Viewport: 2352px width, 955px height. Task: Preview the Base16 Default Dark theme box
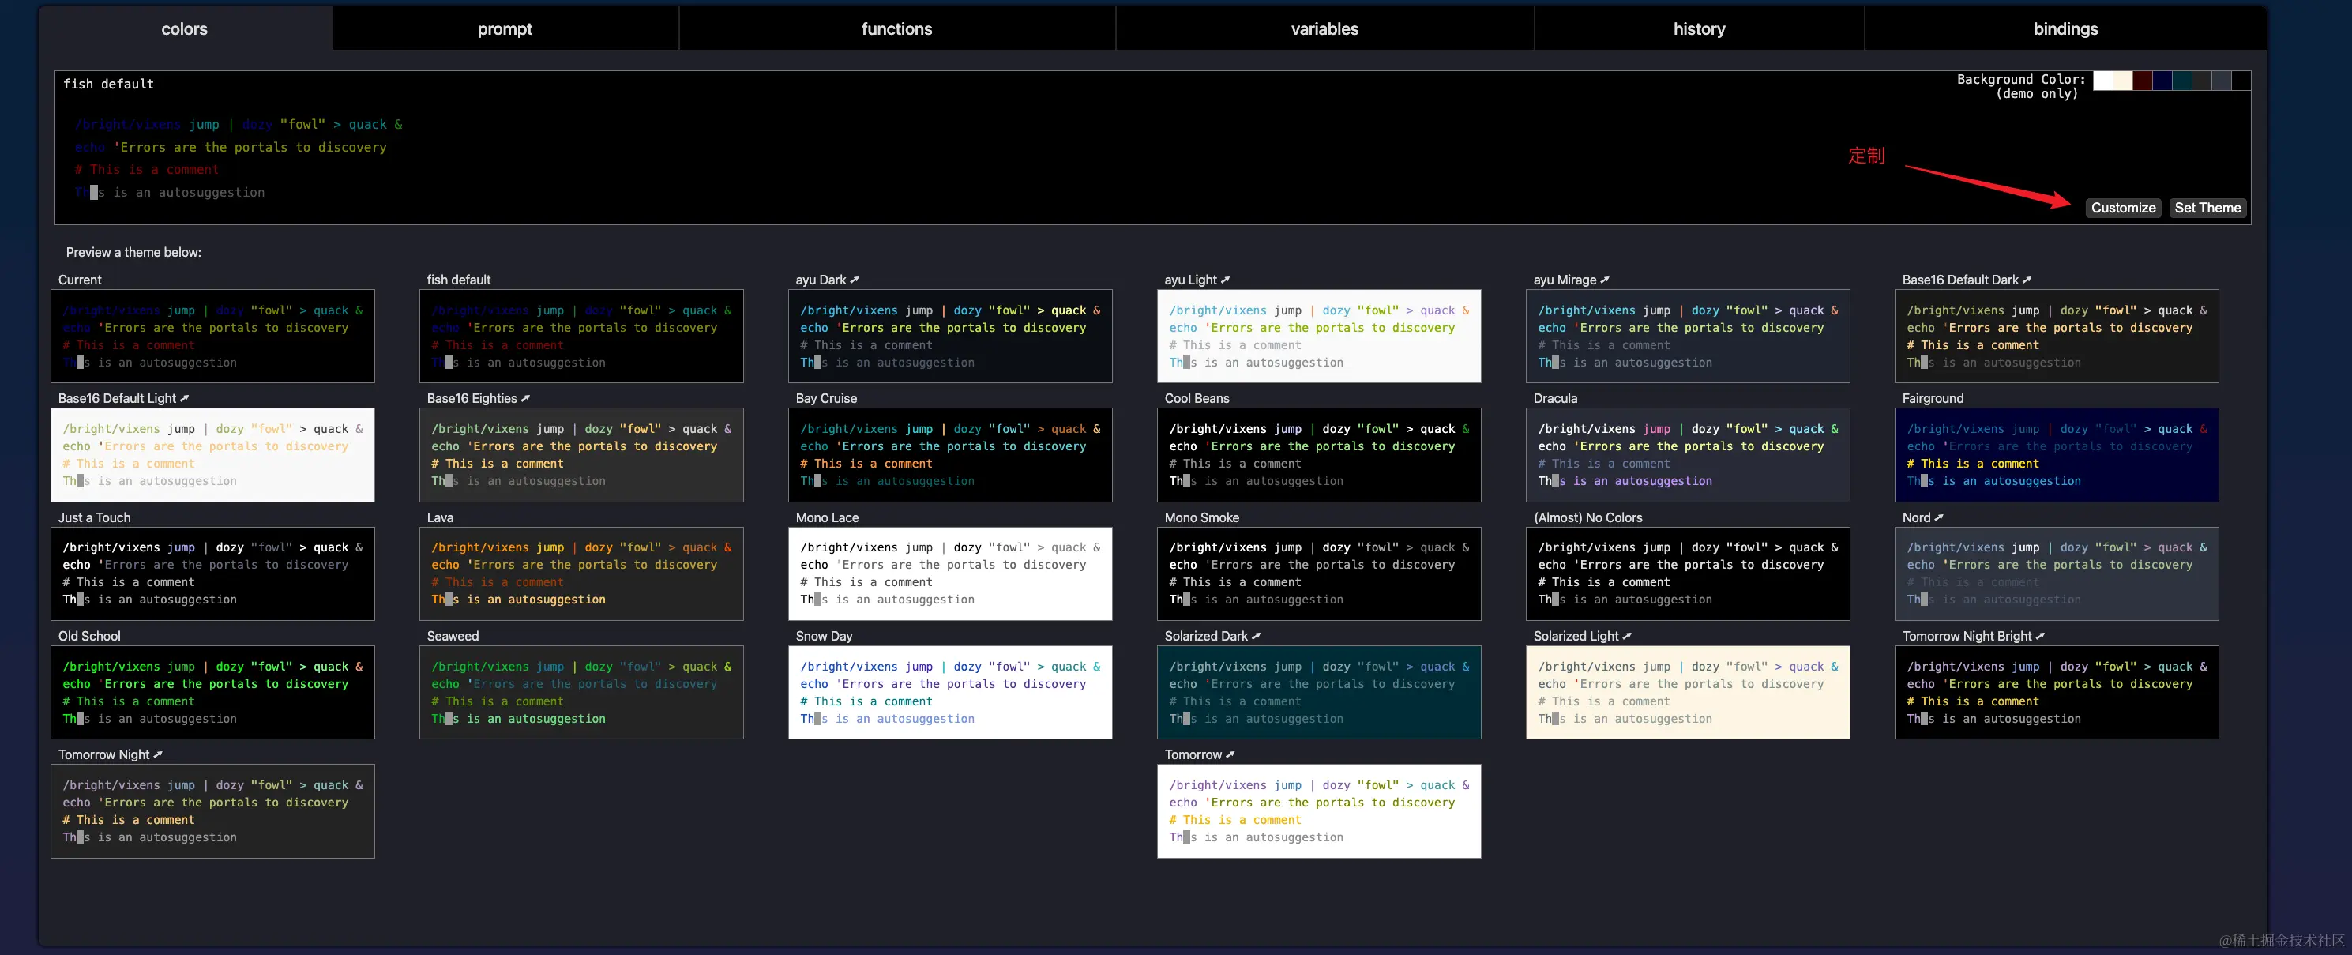pyautogui.click(x=2057, y=336)
